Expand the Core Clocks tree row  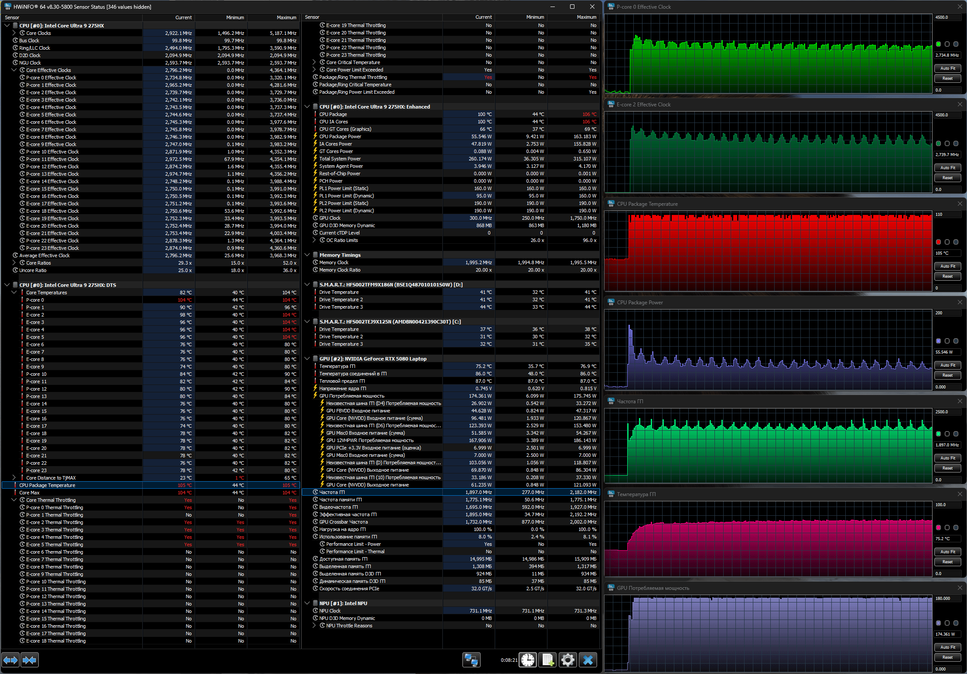click(x=14, y=33)
